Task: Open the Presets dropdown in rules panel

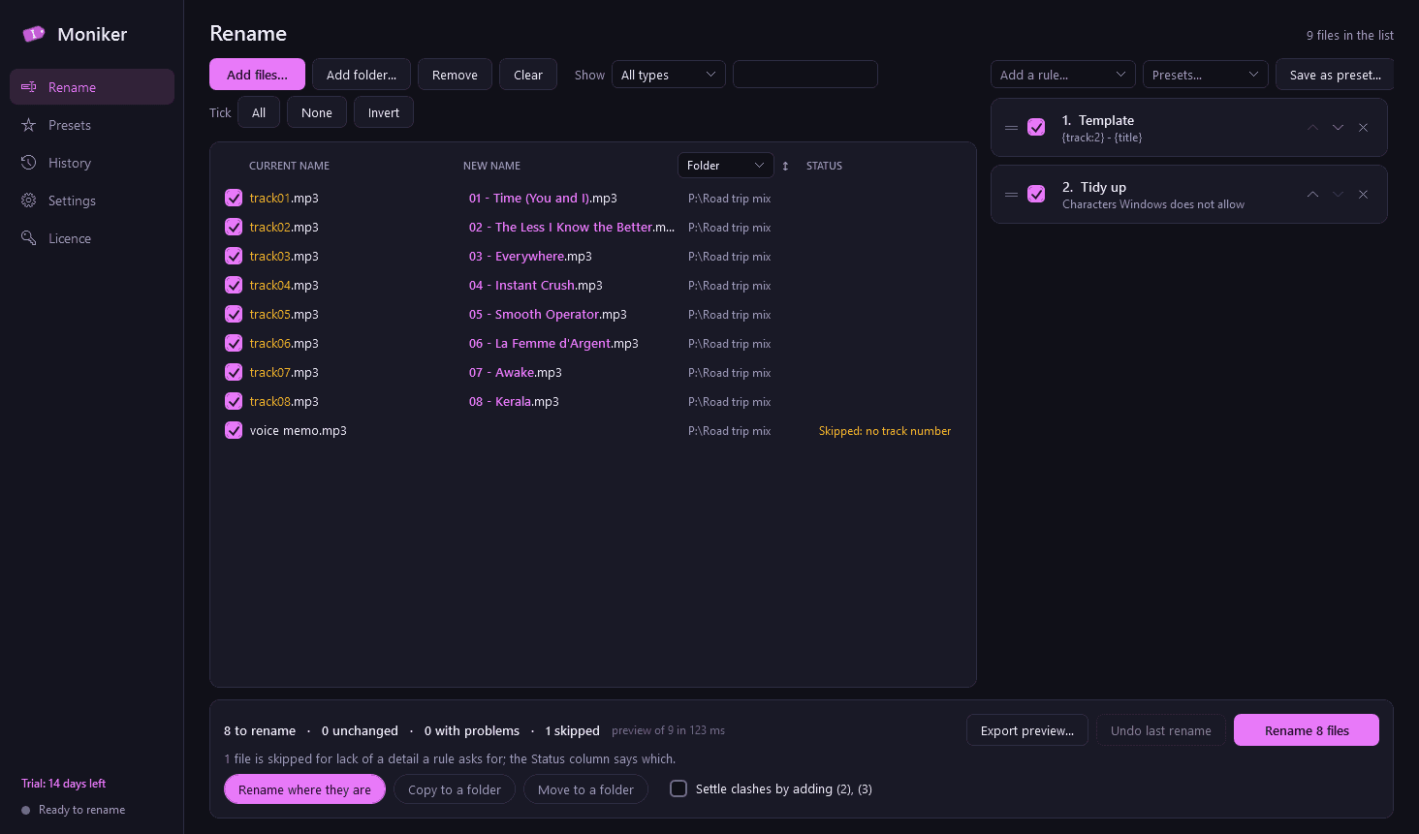Action: point(1206,75)
